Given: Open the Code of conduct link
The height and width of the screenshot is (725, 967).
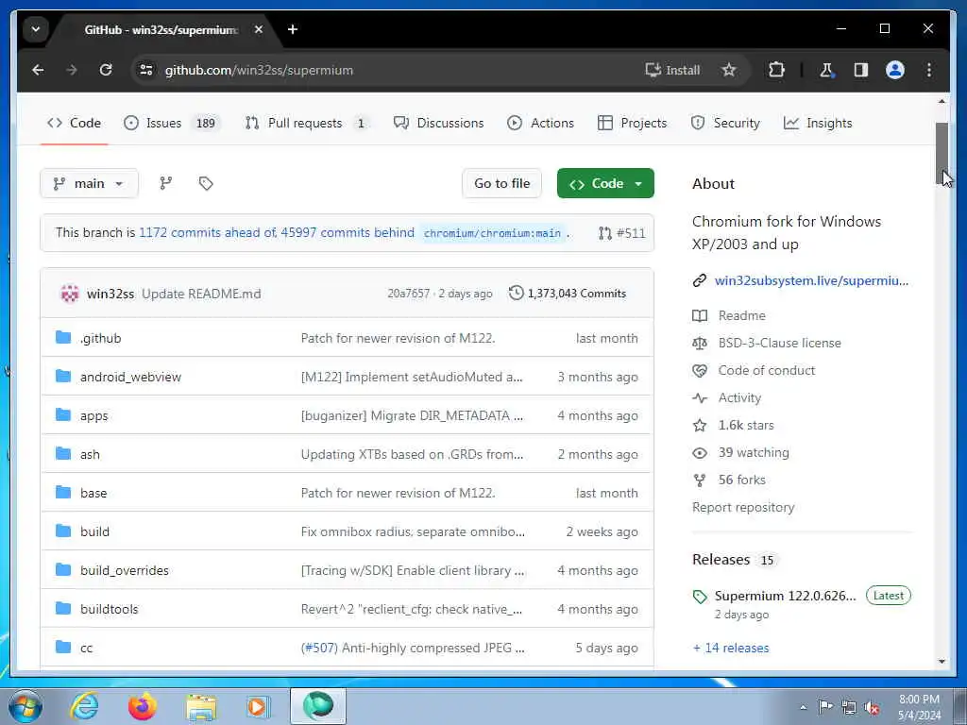Looking at the screenshot, I should (767, 370).
